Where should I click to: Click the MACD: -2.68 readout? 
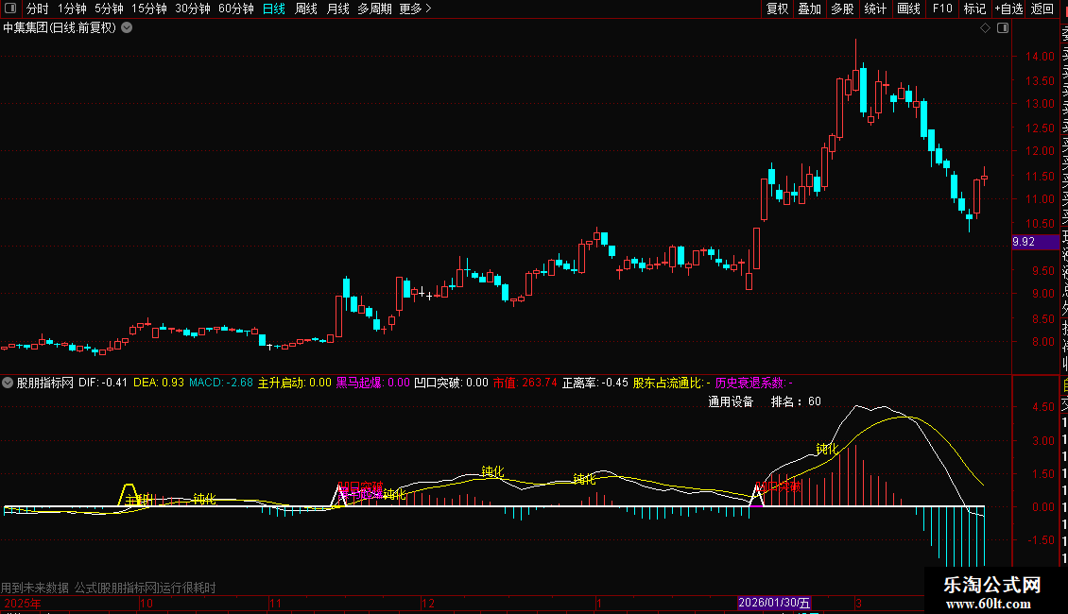[221, 383]
